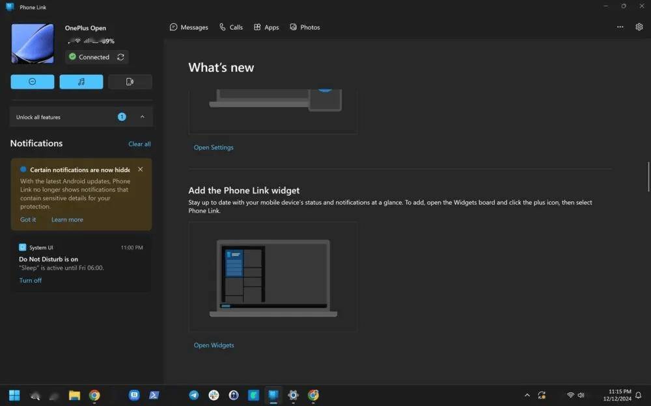The height and width of the screenshot is (406, 651).
Task: Click the Phone Link widget illustration
Action: coord(273,277)
